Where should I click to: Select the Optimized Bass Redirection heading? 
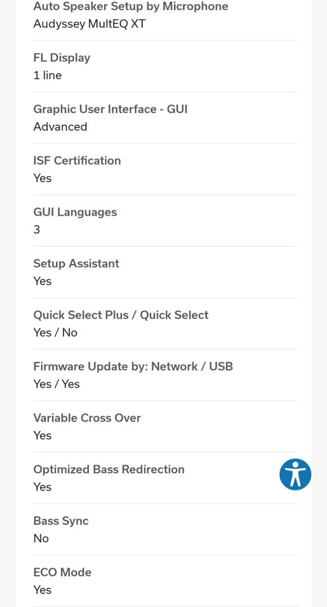point(109,469)
